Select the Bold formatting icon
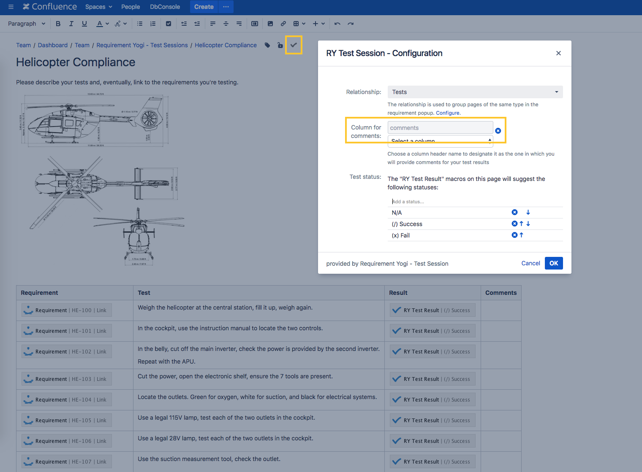642x472 pixels. point(58,24)
